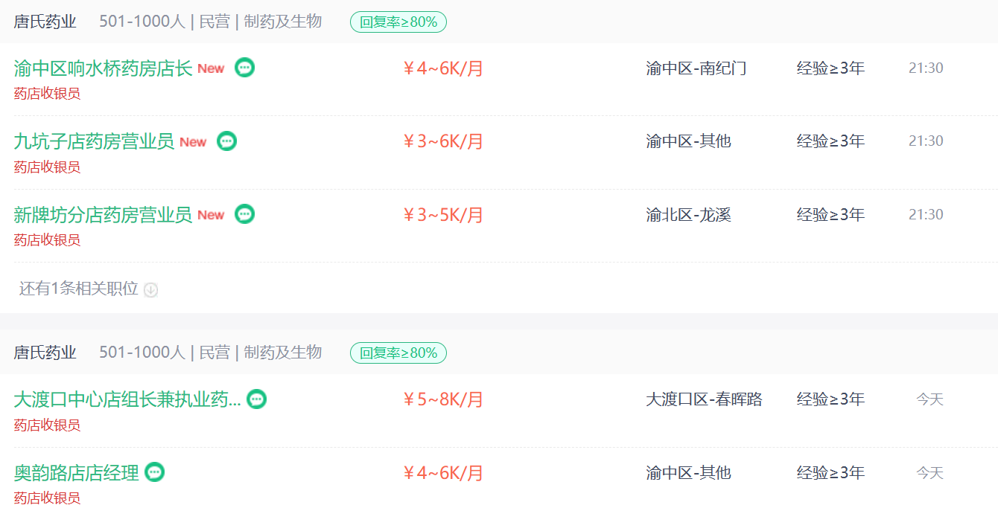
Task: Click 药店收银员 tag under 奥韵路店店经理
Action: (x=47, y=498)
